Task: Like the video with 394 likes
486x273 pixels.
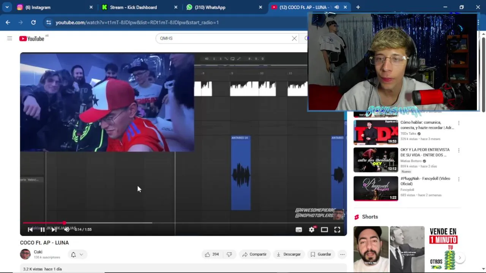Action: click(x=212, y=254)
